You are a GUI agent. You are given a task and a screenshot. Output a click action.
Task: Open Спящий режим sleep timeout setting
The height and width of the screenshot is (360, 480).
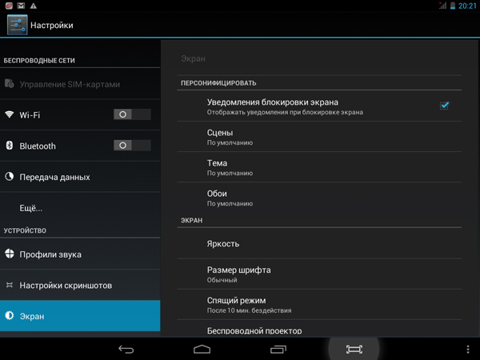[318, 304]
